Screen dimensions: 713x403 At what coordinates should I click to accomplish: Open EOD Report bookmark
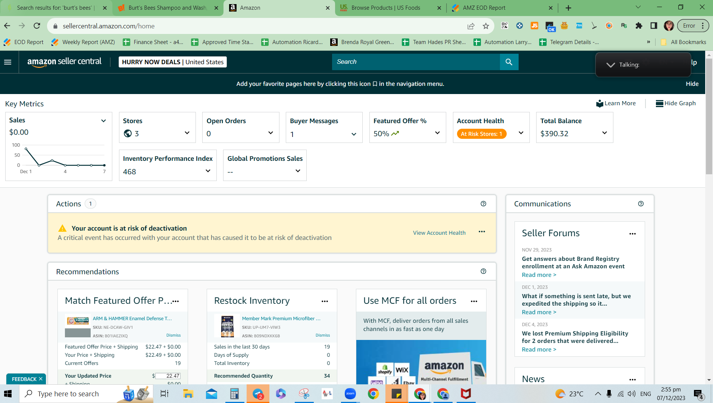(24, 42)
